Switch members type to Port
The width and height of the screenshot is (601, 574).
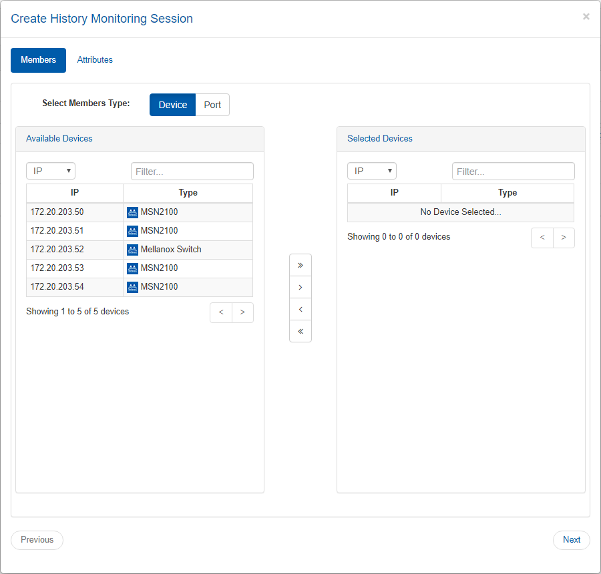(x=212, y=105)
